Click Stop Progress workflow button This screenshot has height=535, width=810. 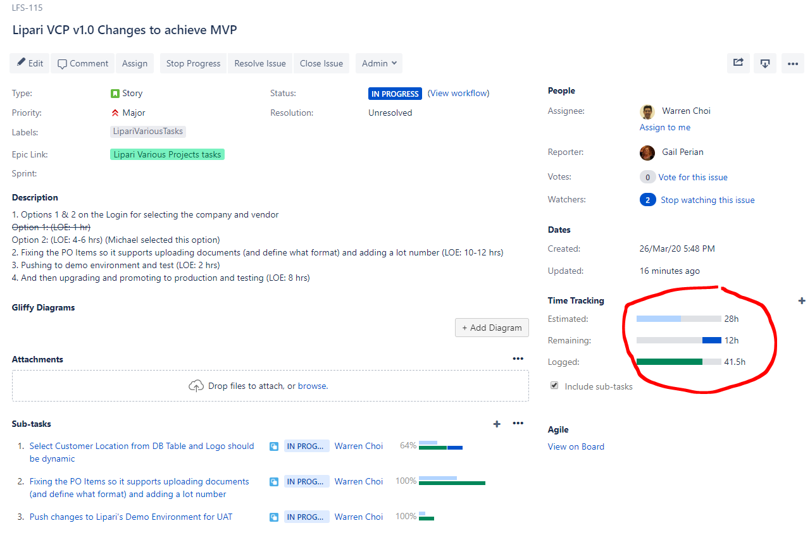click(193, 63)
